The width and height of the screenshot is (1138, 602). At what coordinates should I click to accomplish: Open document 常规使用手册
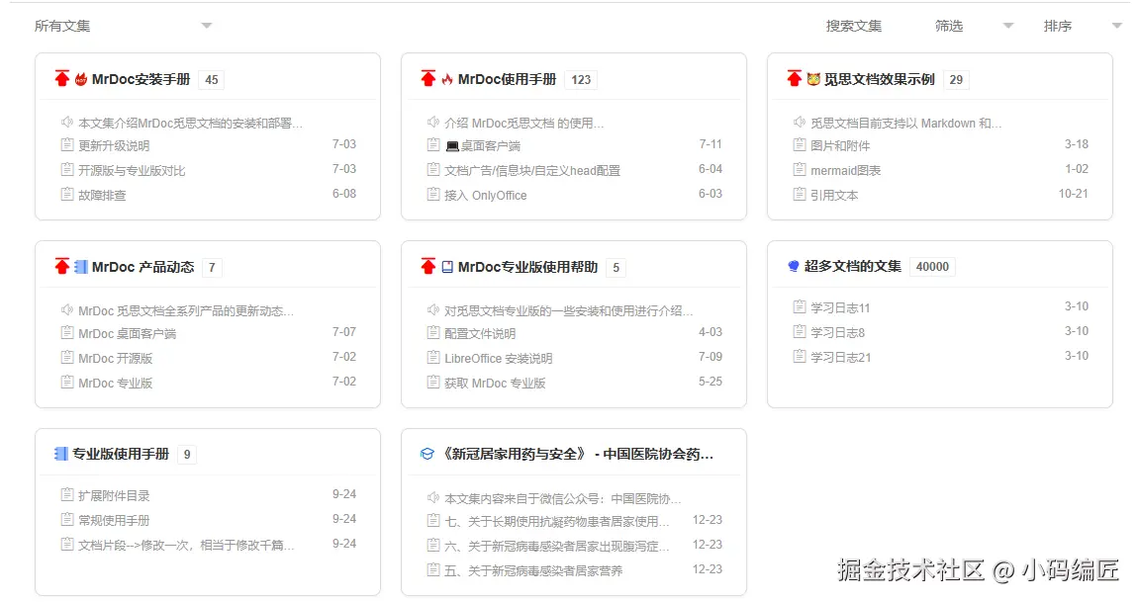[x=114, y=520]
